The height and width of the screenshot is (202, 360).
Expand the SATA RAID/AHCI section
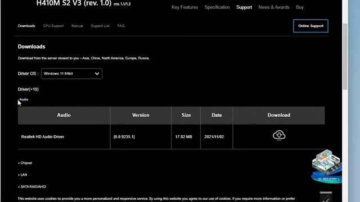pyautogui.click(x=32, y=187)
